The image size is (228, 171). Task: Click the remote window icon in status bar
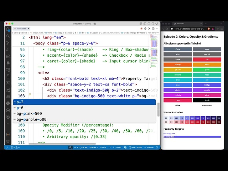pyautogui.click(x=7, y=147)
